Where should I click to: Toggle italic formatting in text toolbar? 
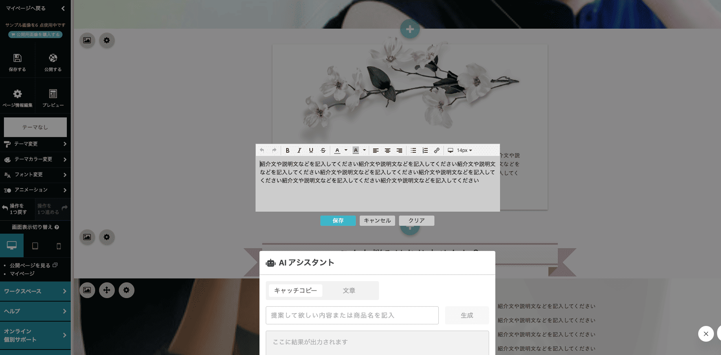[299, 150]
